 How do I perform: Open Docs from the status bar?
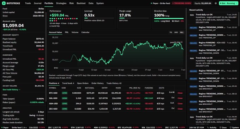[x=223, y=128]
